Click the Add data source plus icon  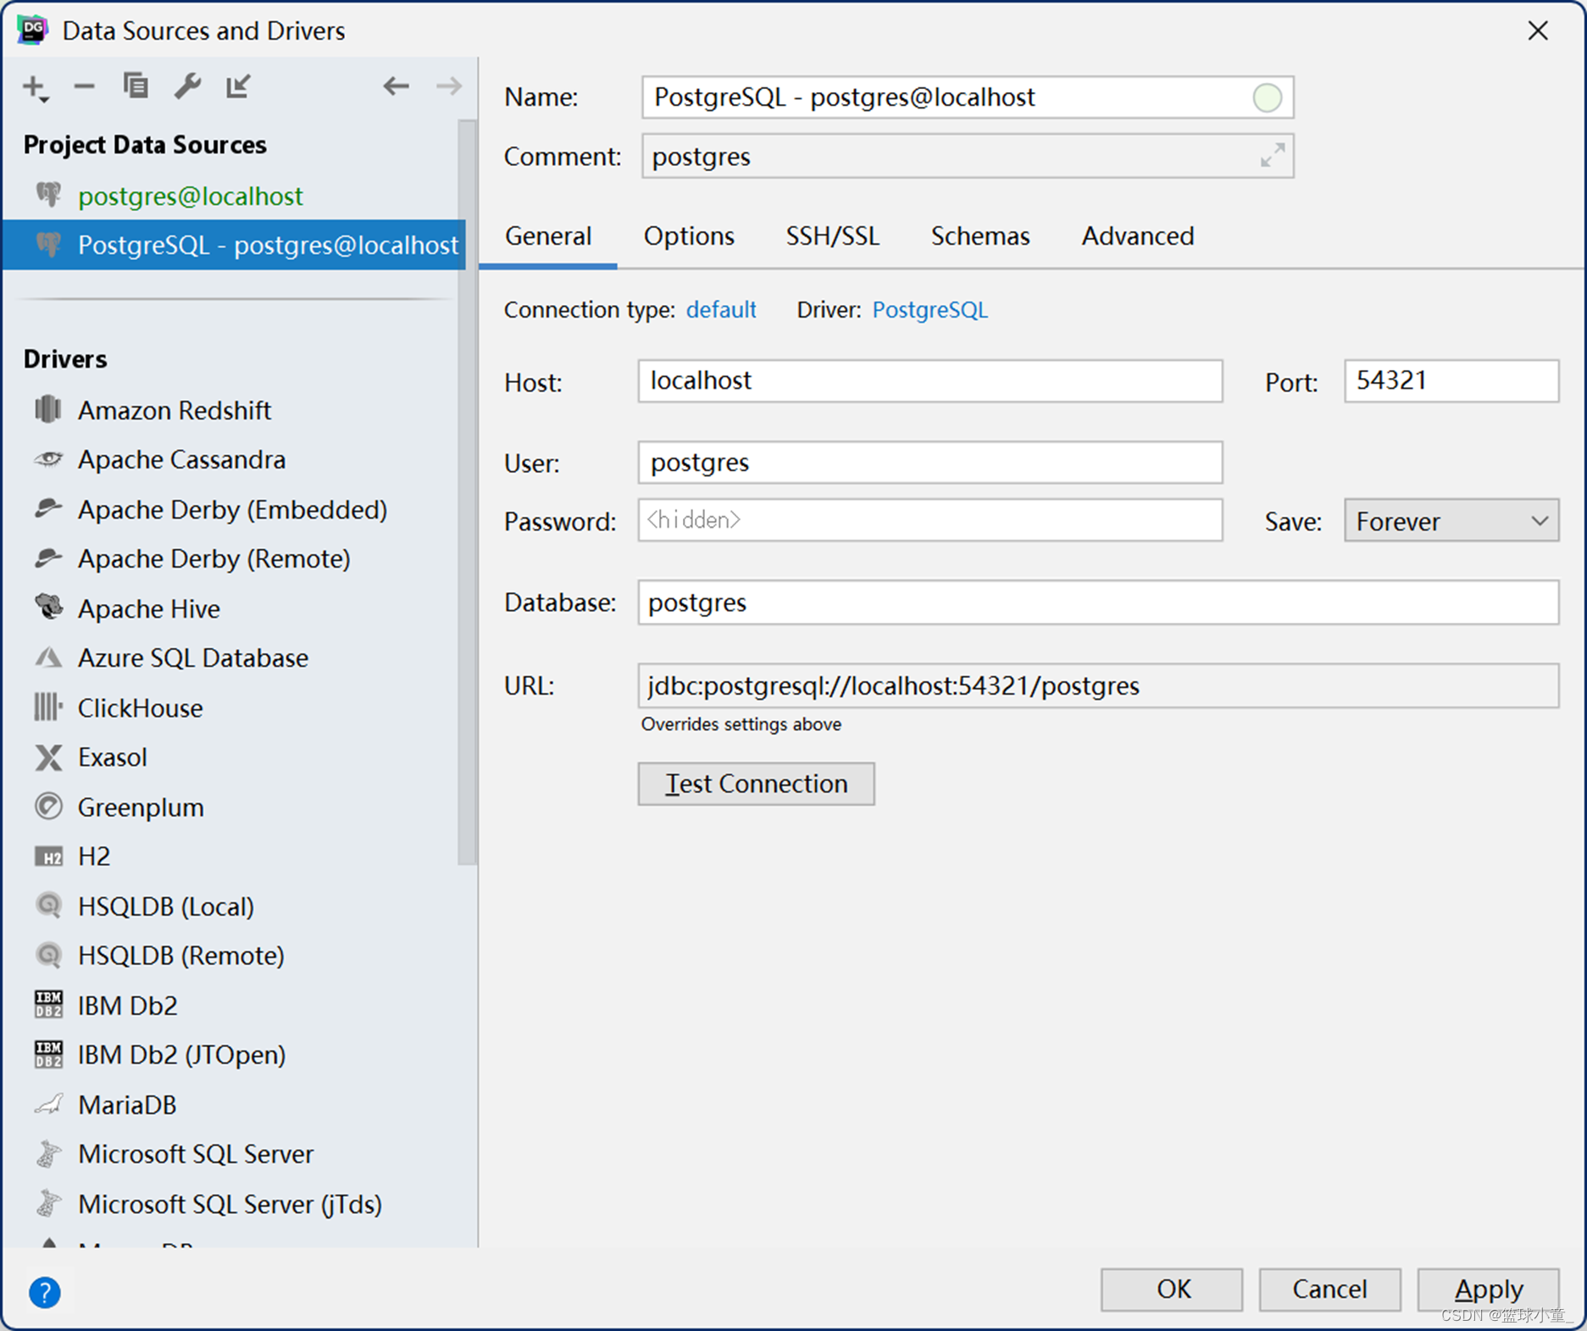click(36, 87)
